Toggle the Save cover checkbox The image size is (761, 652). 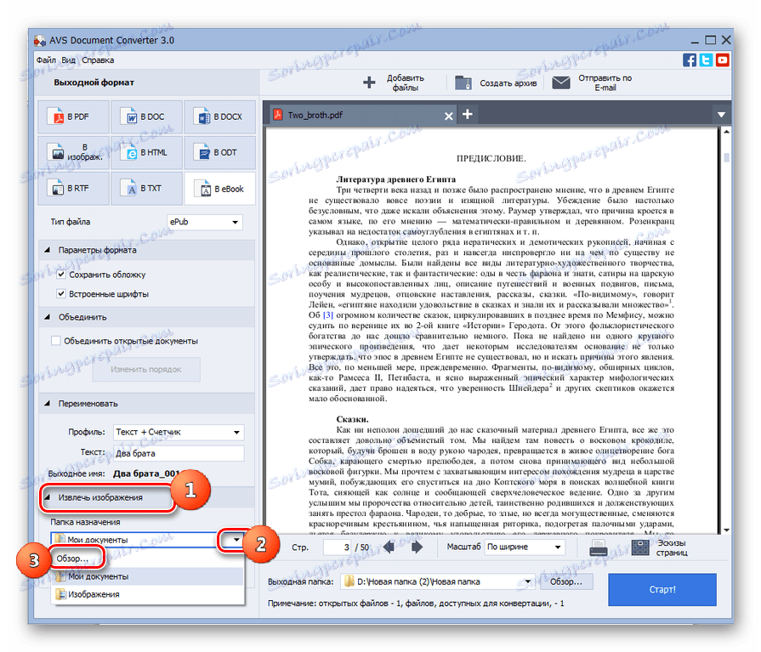pyautogui.click(x=61, y=275)
